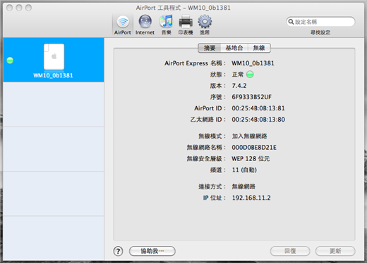Click the magnifier icon in search field
The width and height of the screenshot is (367, 263).
[291, 22]
